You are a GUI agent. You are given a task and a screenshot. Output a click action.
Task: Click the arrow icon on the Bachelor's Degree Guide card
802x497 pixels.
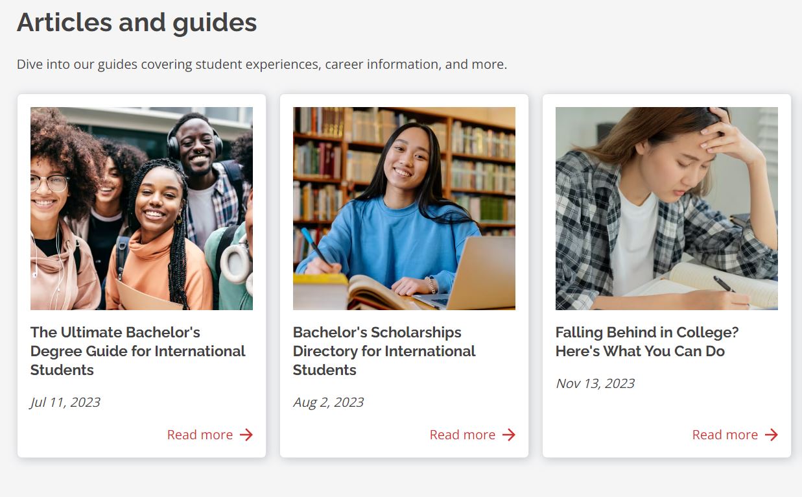pyautogui.click(x=246, y=435)
